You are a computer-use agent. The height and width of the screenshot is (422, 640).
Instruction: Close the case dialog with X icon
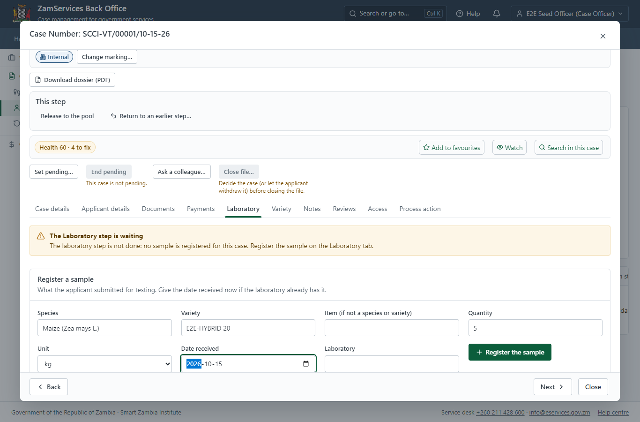(603, 36)
